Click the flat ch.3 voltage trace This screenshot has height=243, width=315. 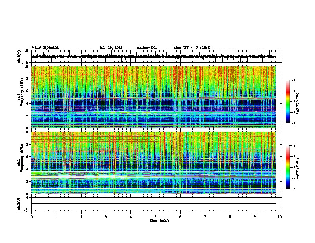(x=154, y=204)
